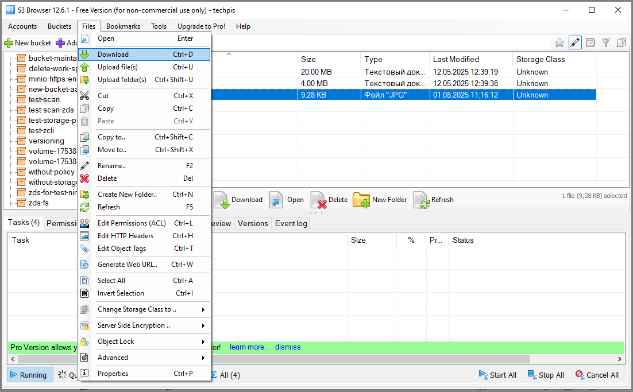
Task: Click the rectangle view icon beside pencil
Action: click(590, 42)
